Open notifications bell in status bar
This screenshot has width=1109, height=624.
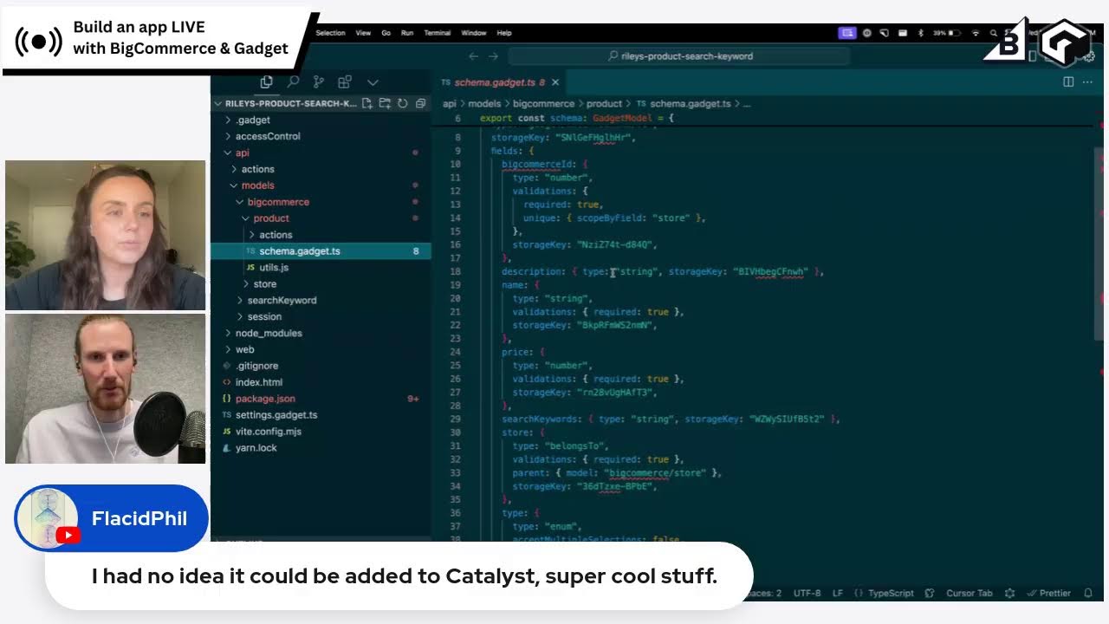click(1088, 593)
